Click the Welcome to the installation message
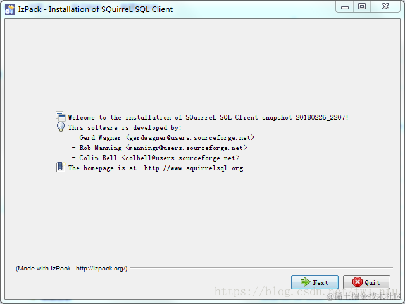The height and width of the screenshot is (304, 405). tap(208, 117)
